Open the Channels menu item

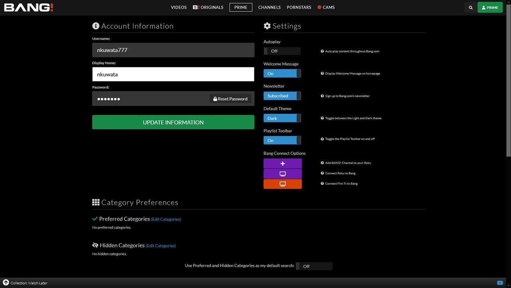point(269,7)
